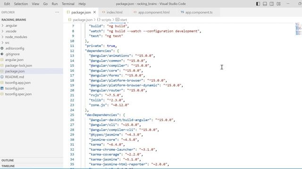Click package.json breadcrumb item
This screenshot has height=169, width=302.
[83, 20]
